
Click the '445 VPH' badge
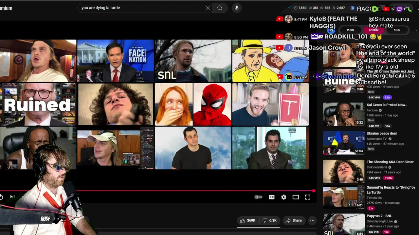tap(374, 178)
